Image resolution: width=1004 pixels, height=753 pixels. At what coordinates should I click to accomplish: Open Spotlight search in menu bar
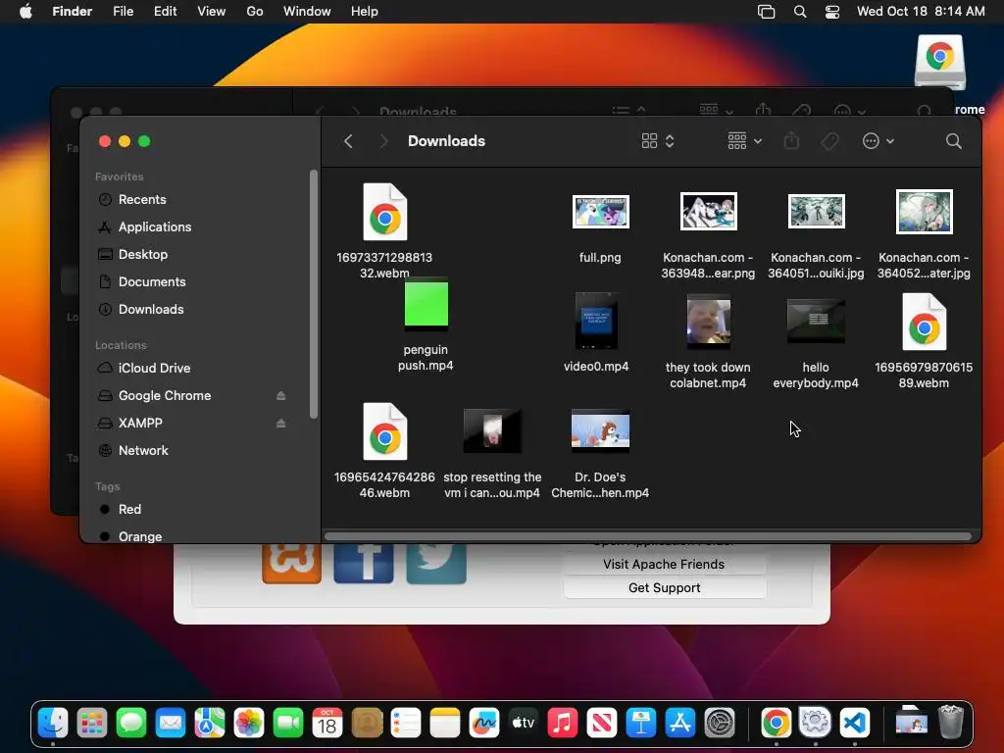800,12
